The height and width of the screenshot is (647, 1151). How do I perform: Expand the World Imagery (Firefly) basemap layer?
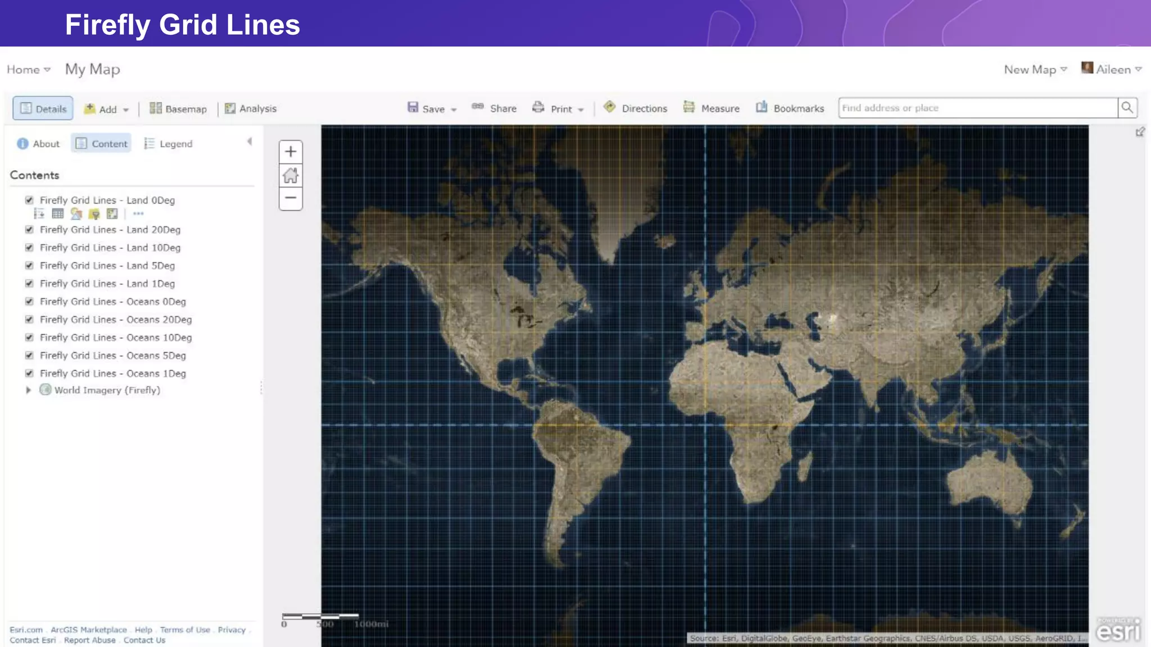pos(28,390)
